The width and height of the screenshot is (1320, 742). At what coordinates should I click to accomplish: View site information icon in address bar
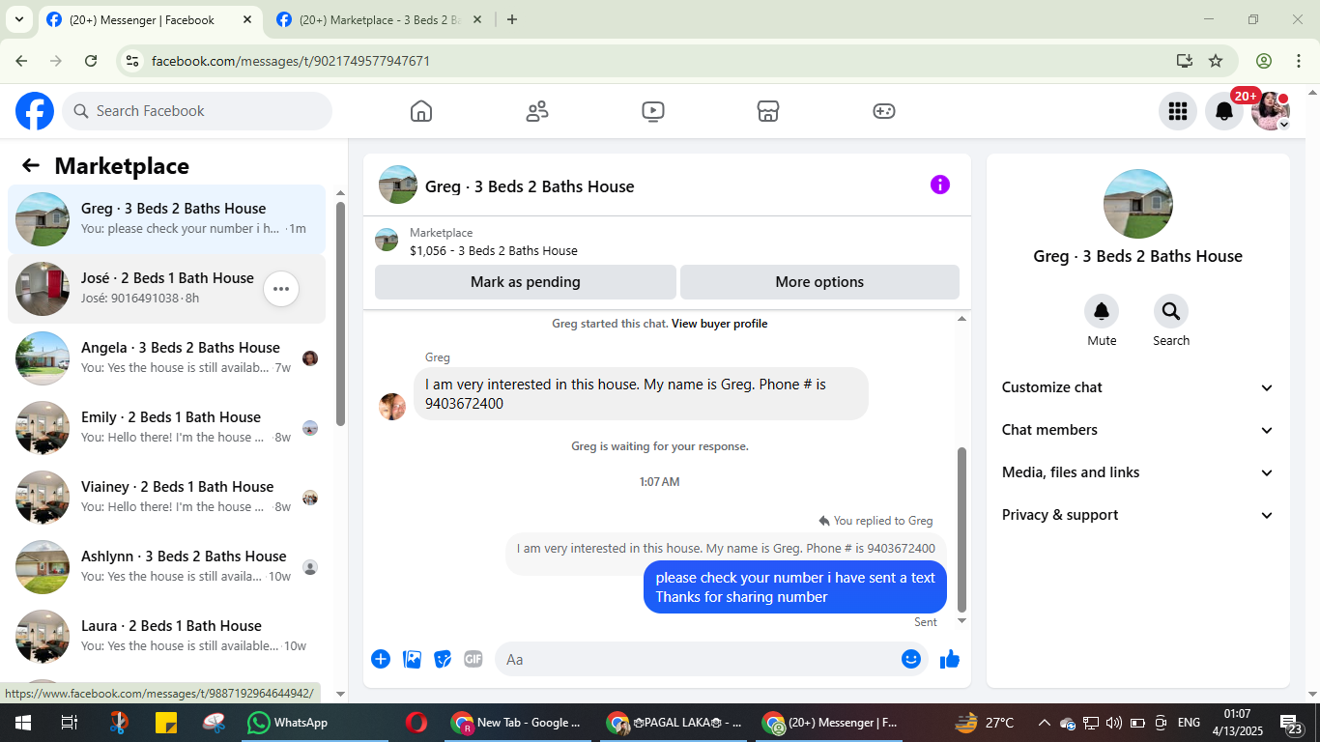[133, 61]
